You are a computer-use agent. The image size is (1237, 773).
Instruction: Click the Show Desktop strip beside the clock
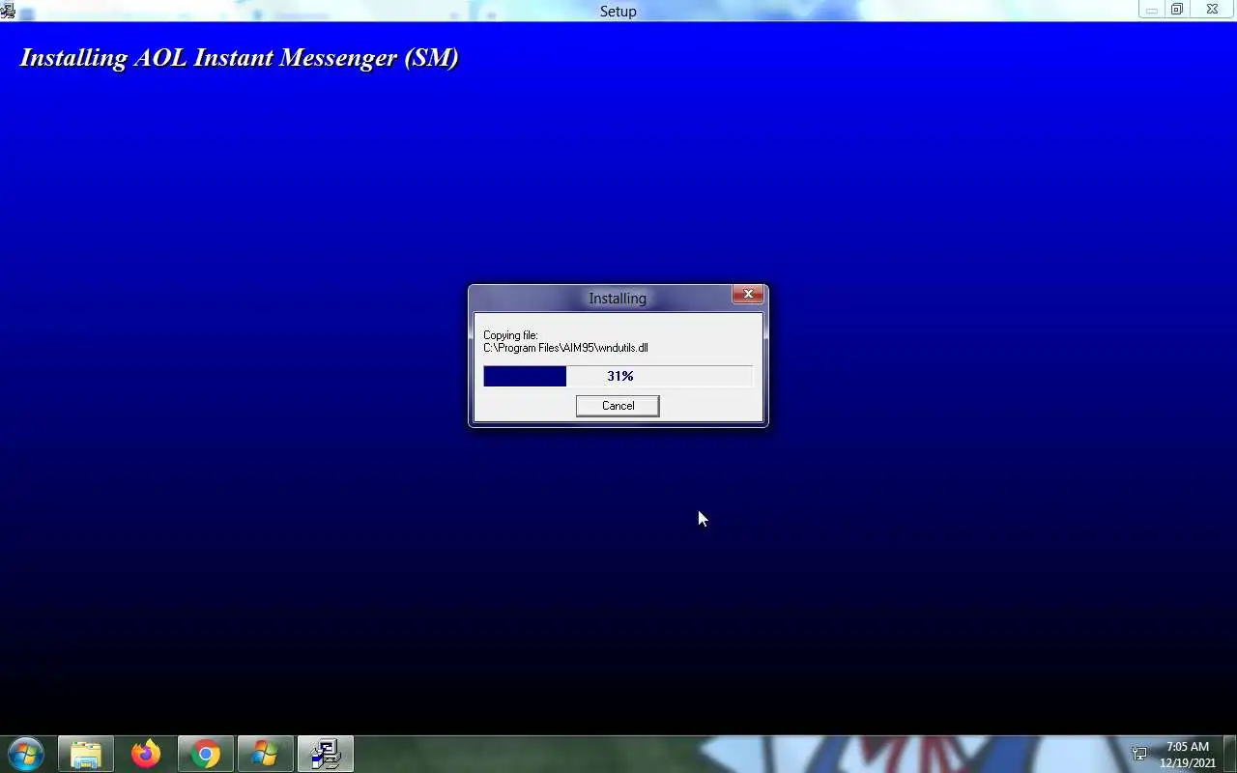click(x=1229, y=754)
